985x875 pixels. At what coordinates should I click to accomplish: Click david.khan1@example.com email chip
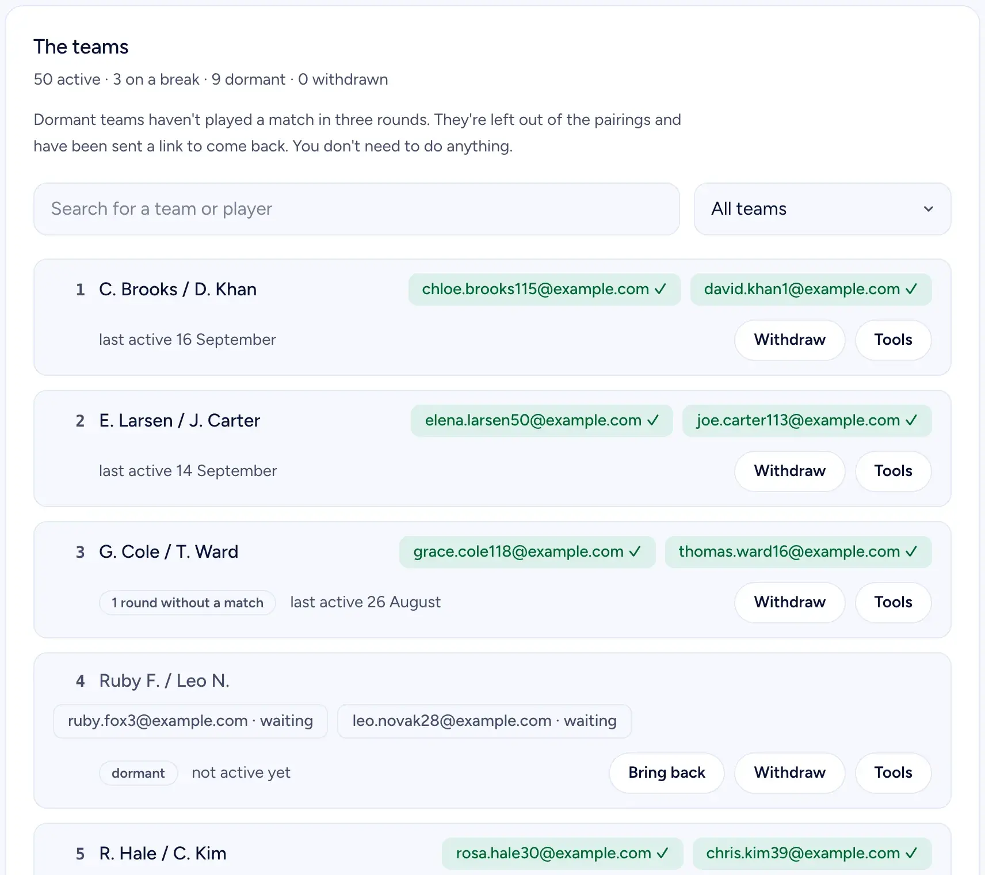coord(811,290)
